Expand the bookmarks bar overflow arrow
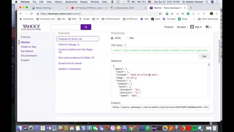Viewport: 234px width, 132px height. pyautogui.click(x=194, y=19)
